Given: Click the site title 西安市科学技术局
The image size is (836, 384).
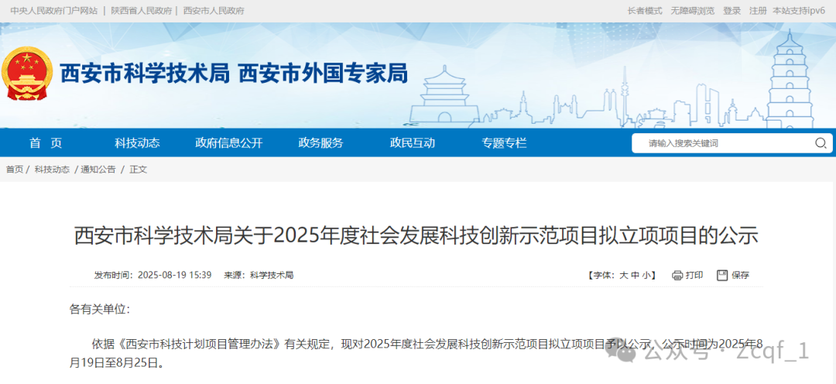Looking at the screenshot, I should [x=145, y=73].
